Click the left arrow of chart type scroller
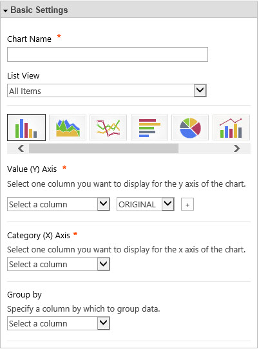This screenshot has height=349, width=259. [x=21, y=149]
